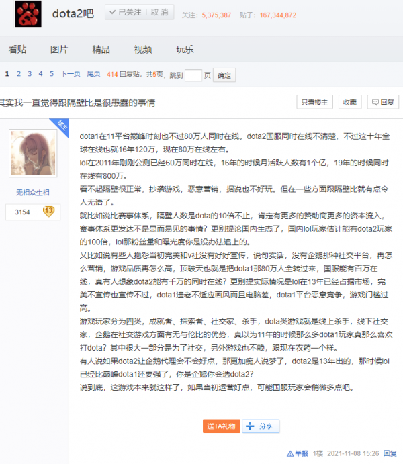Click the 1楼 floor label
Screen dimensions: 403x464
pyautogui.click(x=318, y=453)
